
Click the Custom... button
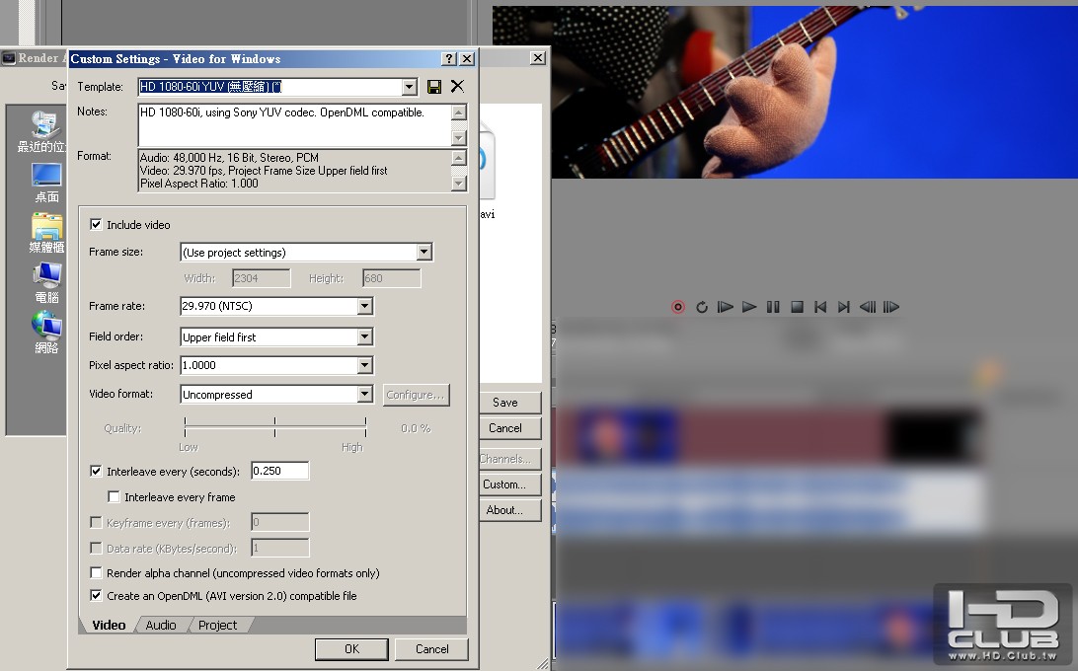pos(504,484)
